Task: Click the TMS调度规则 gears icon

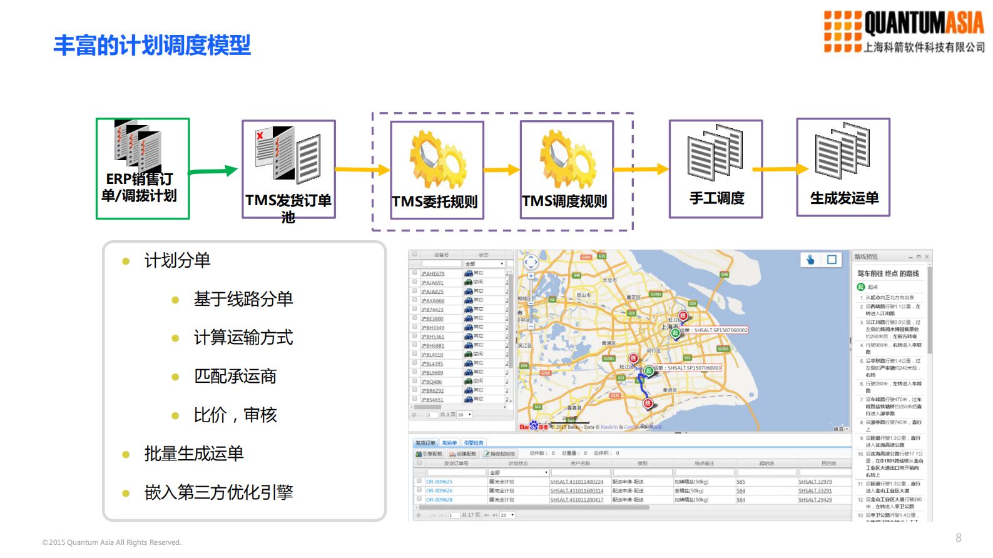Action: pos(568,159)
